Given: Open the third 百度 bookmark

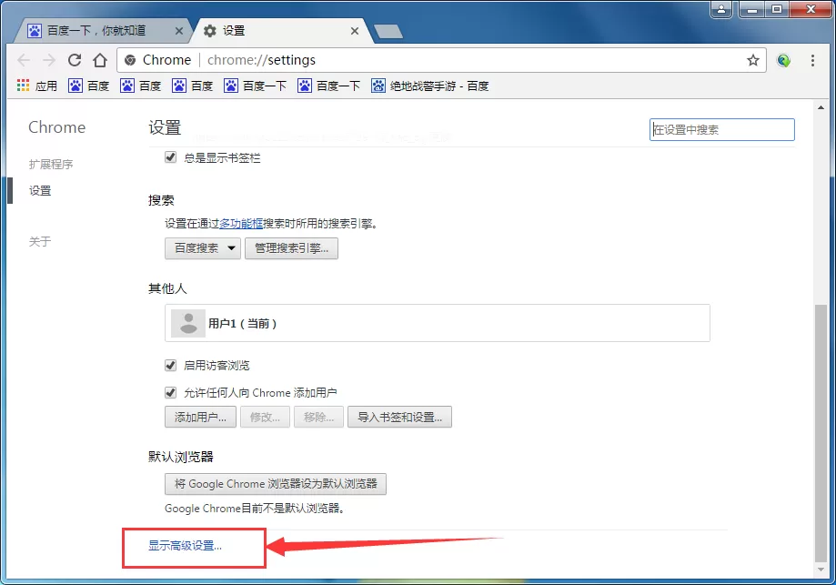Looking at the screenshot, I should (192, 86).
